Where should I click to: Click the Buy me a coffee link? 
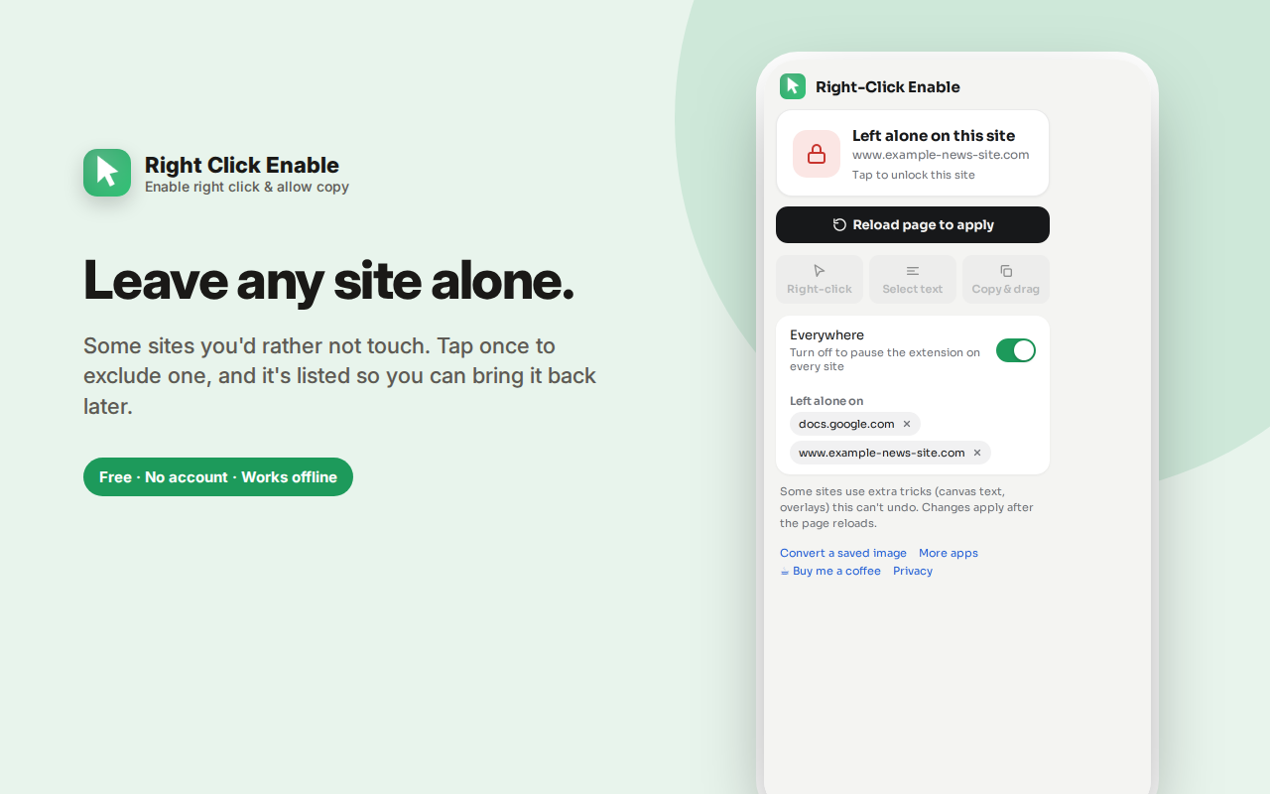click(x=830, y=571)
